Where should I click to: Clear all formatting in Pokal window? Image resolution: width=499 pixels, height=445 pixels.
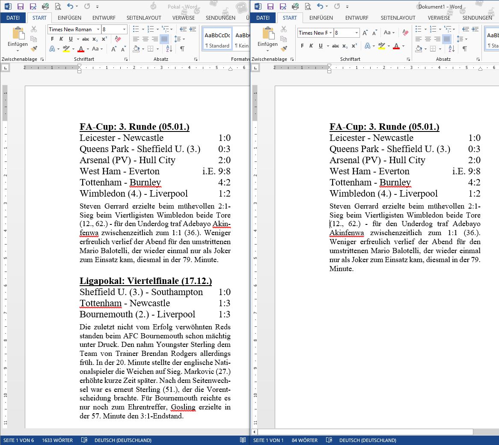tap(118, 39)
